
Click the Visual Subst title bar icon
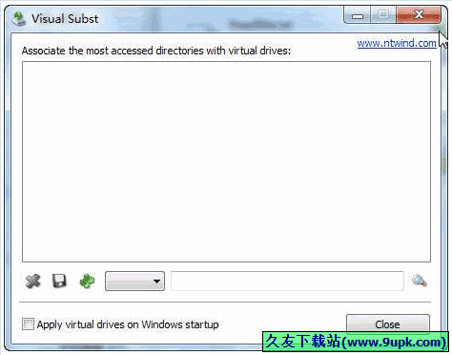click(x=19, y=19)
